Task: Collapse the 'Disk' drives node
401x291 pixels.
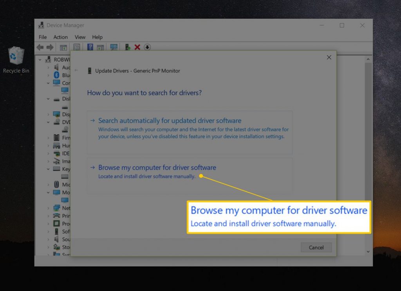Action: [48, 99]
